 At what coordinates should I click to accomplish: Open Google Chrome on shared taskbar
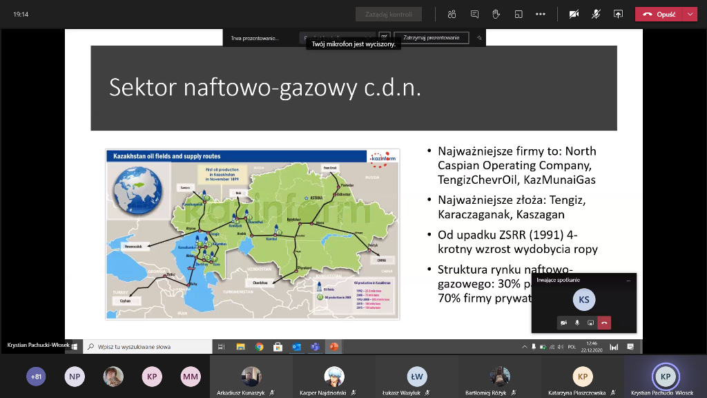pyautogui.click(x=260, y=347)
